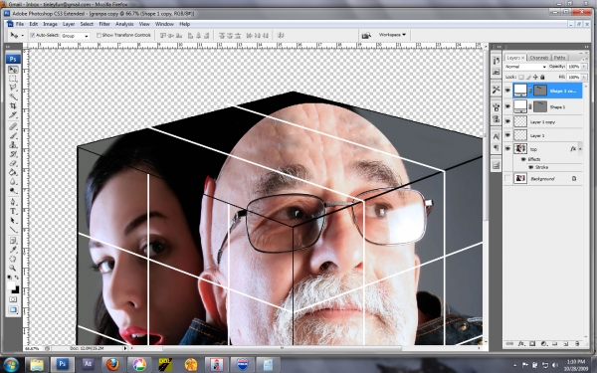Hide the Shape 1 copy layer
The height and width of the screenshot is (373, 597).
[507, 91]
